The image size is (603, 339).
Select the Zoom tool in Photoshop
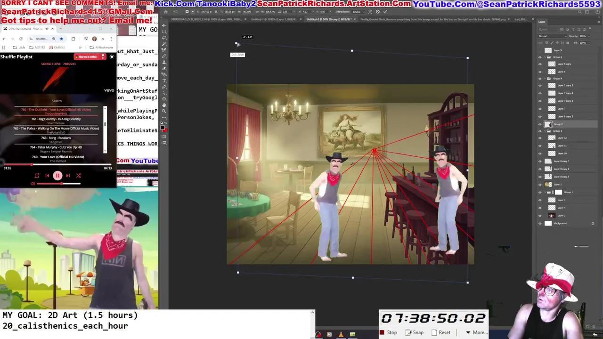164,111
